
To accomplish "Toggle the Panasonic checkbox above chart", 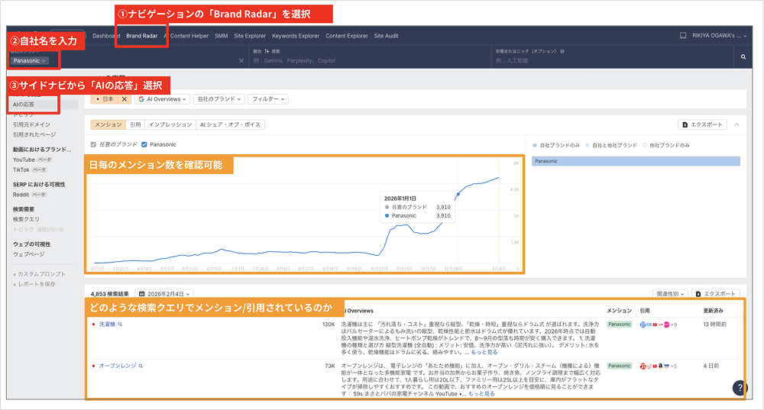I will click(144, 144).
